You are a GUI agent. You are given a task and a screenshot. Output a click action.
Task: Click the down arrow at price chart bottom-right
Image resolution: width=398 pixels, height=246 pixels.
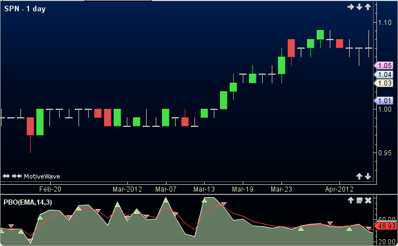click(368, 176)
